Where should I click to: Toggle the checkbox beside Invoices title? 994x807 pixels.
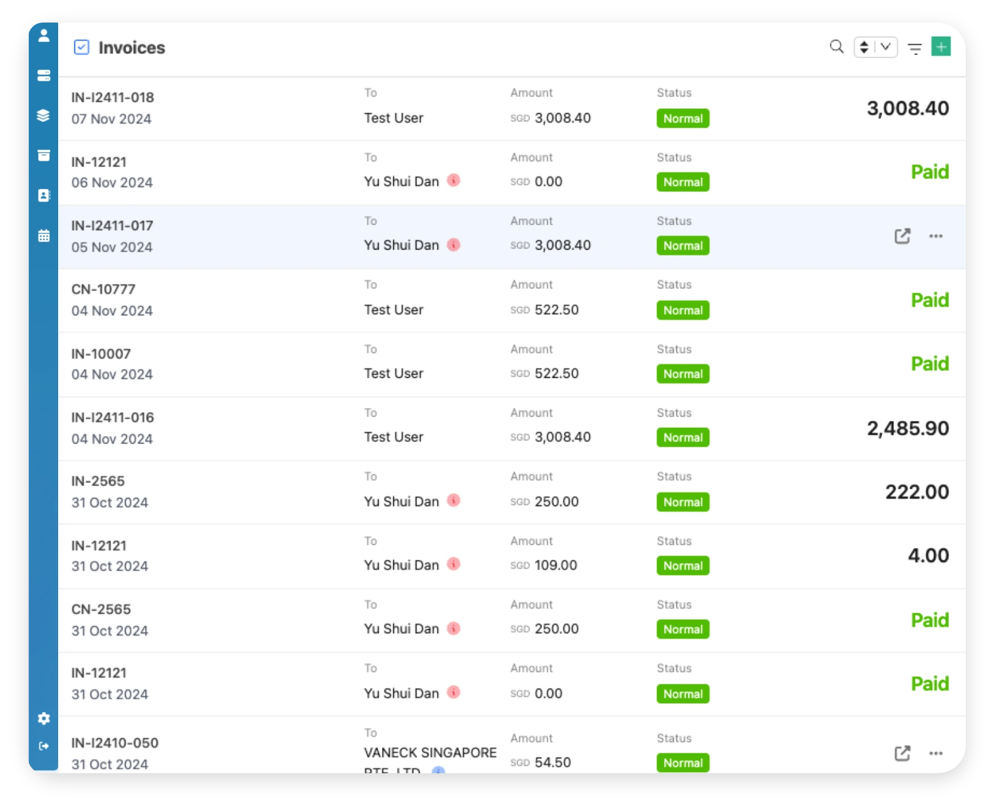click(81, 48)
